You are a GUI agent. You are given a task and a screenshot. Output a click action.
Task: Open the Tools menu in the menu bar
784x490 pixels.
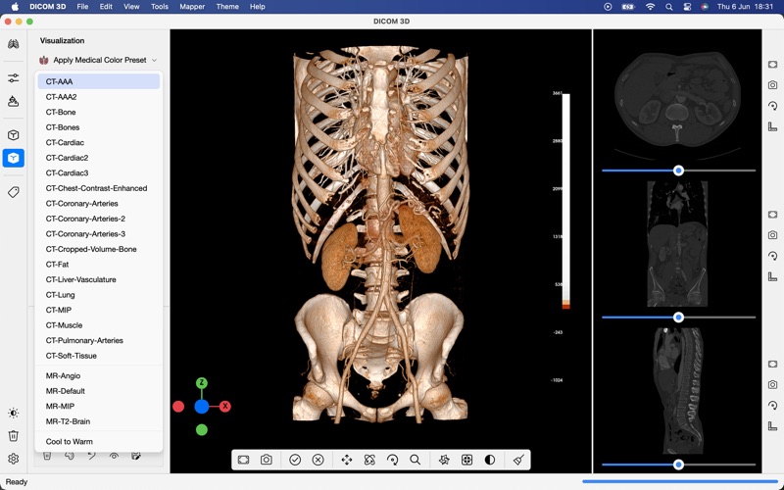[x=160, y=7]
